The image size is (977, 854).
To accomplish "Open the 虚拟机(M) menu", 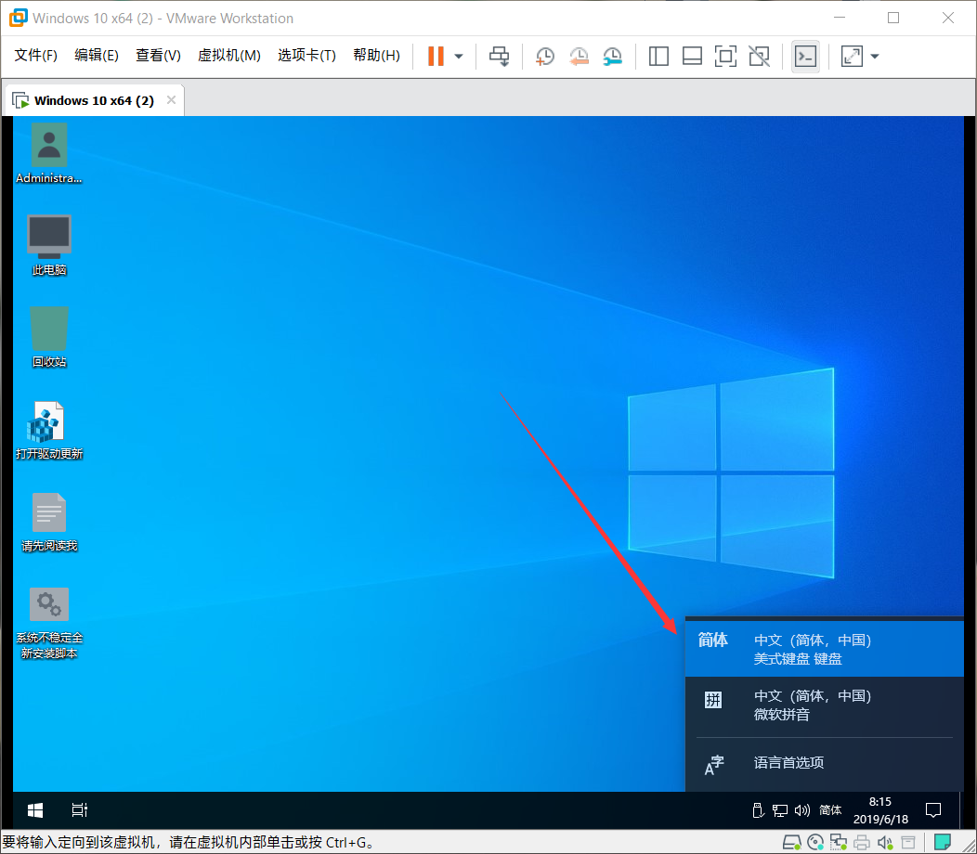I will (228, 56).
